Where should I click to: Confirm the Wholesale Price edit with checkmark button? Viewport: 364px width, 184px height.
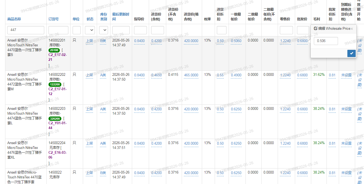click(x=351, y=53)
